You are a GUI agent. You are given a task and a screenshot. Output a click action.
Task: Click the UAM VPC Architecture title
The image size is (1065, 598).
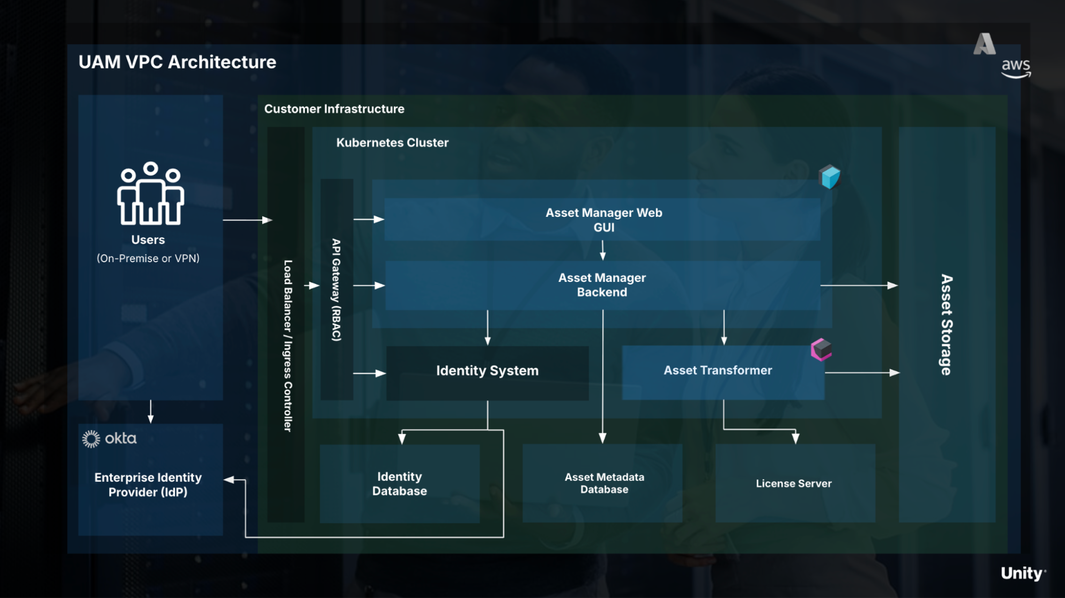point(177,62)
